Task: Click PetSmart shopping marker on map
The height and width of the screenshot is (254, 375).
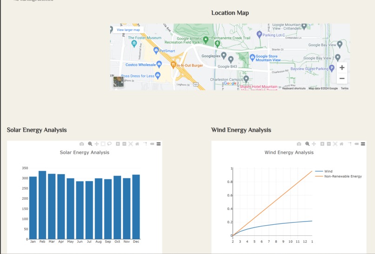Action: point(156,50)
